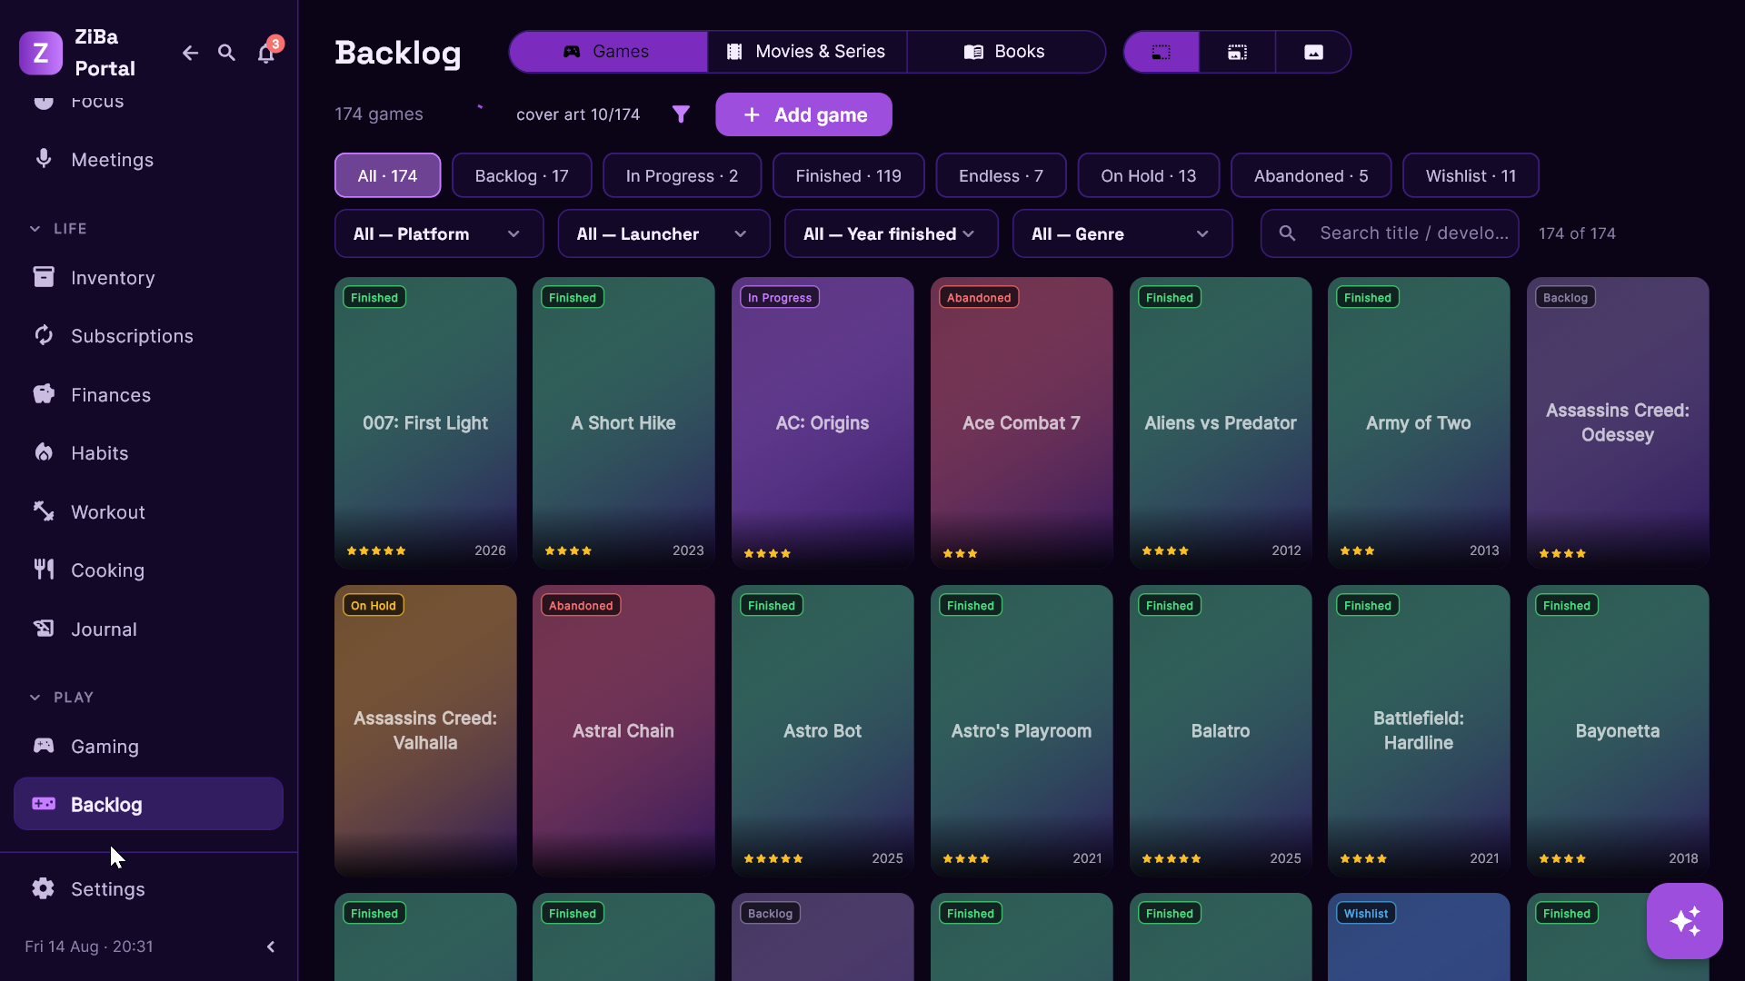Open the All — Platform dropdown
The height and width of the screenshot is (981, 1745).
coord(439,233)
